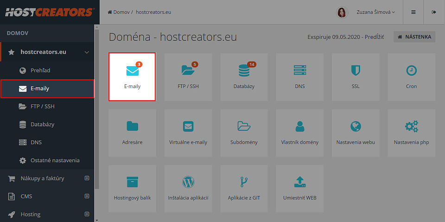Go to Domov breadcrumb link
445x222 pixels.
point(119,12)
